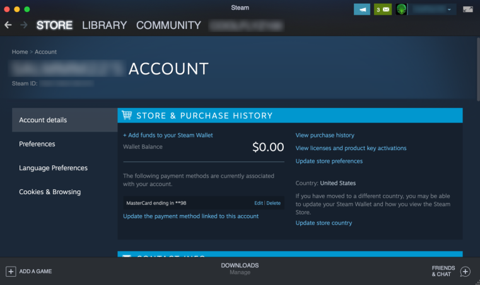Add funds to your Steam Wallet

tap(168, 135)
